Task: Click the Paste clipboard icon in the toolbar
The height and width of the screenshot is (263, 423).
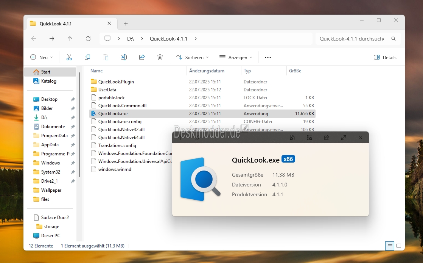Action: (106, 57)
